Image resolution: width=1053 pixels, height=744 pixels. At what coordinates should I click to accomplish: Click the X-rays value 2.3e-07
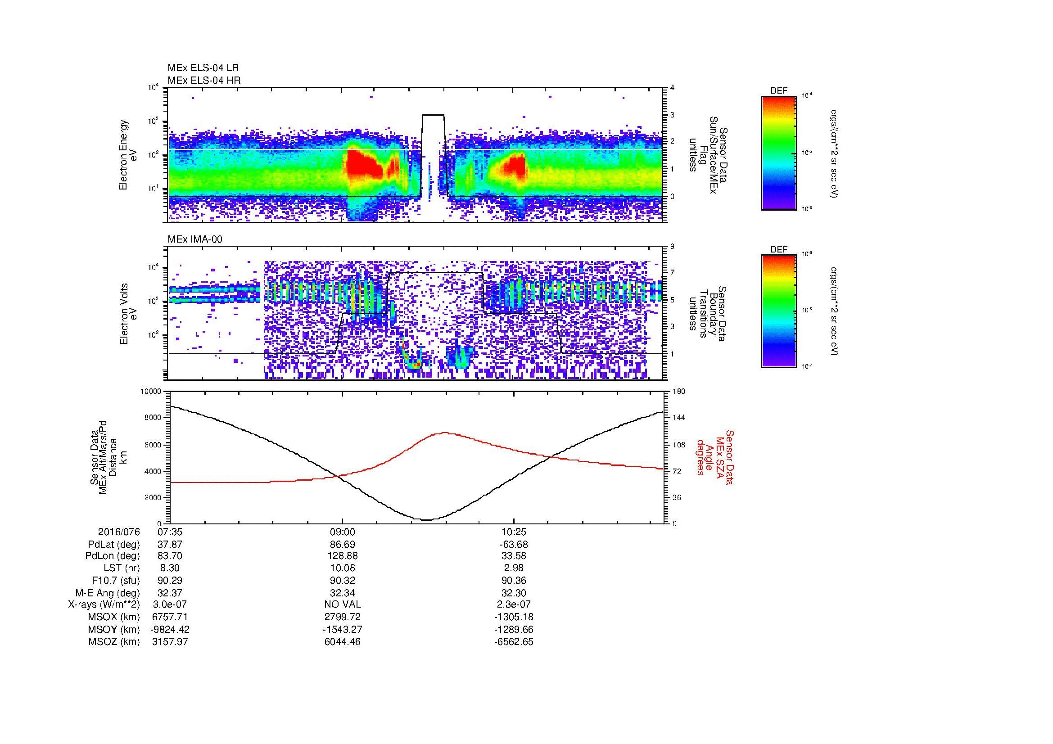coord(514,605)
